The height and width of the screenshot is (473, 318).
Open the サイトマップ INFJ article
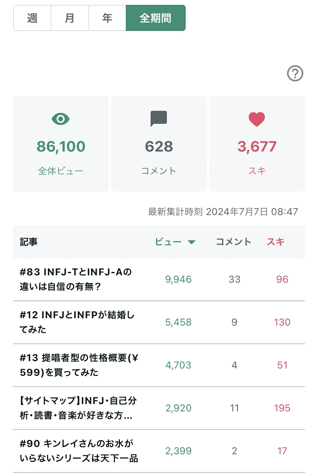pos(159,408)
